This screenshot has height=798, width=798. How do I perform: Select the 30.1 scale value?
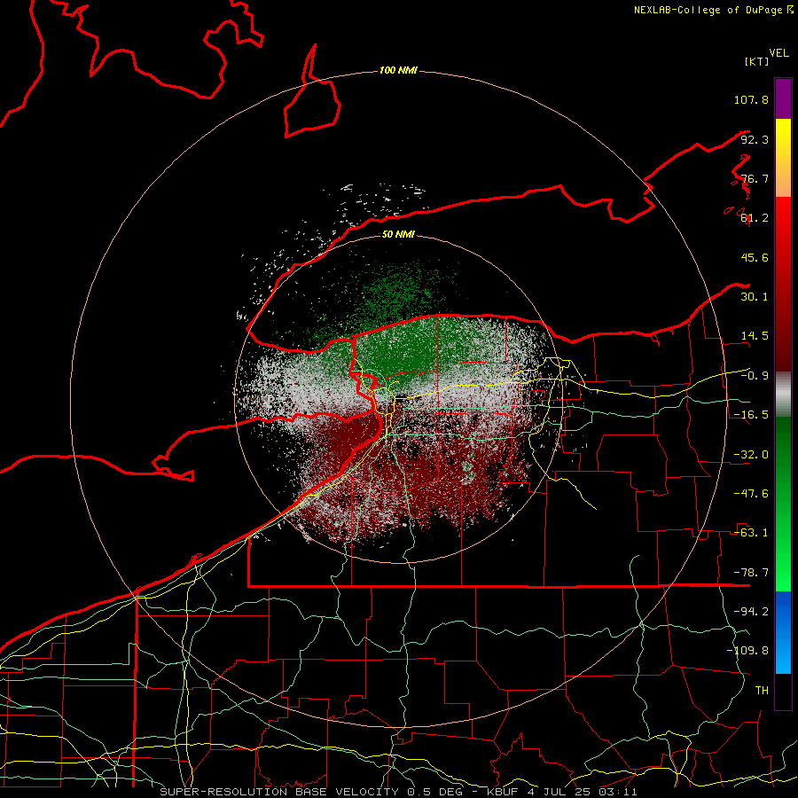[x=755, y=297]
